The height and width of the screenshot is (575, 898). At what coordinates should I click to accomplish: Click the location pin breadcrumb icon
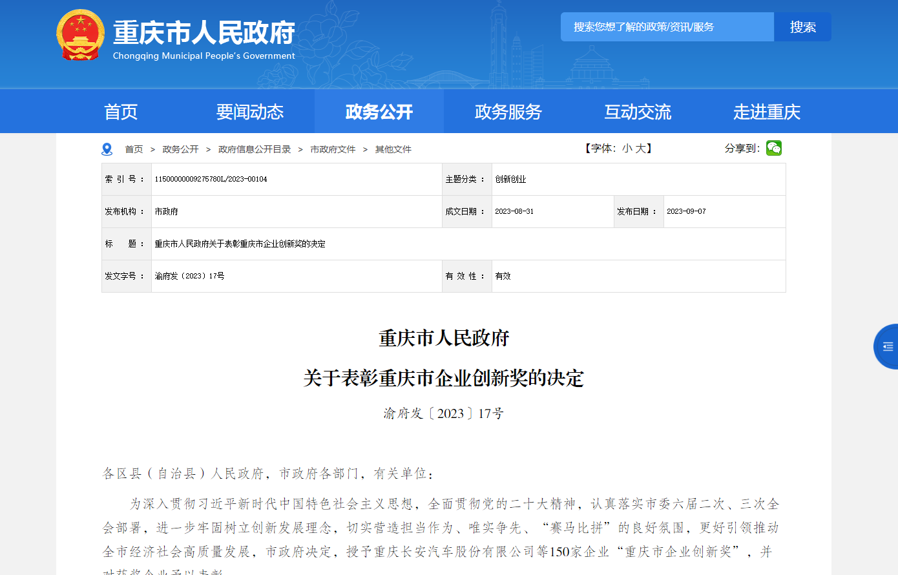pyautogui.click(x=107, y=149)
